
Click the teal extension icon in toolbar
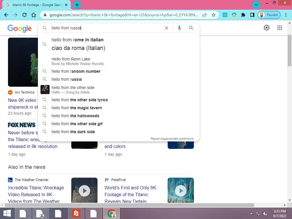pyautogui.click(x=225, y=15)
